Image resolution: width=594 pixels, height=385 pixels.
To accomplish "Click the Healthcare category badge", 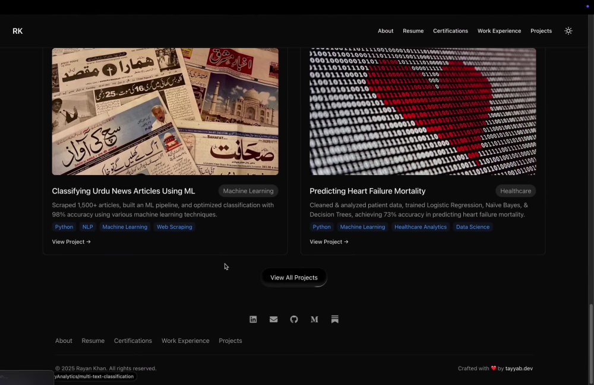I will 516,191.
